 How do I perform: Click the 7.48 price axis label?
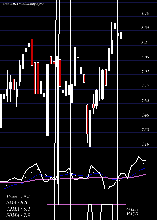pos(145,115)
